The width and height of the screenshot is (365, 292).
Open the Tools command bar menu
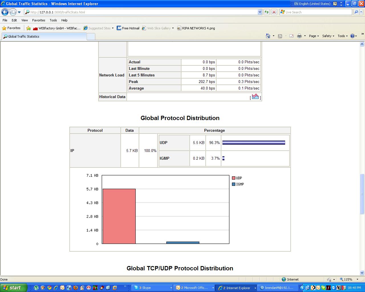click(x=342, y=36)
